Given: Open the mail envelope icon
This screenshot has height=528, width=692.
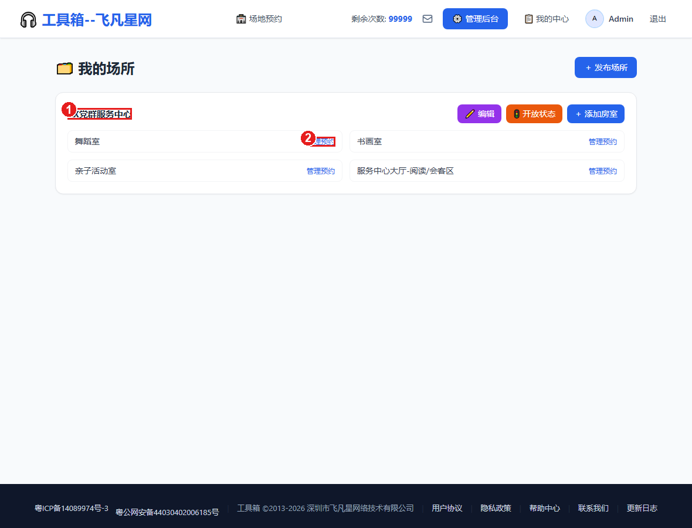Looking at the screenshot, I should (427, 19).
